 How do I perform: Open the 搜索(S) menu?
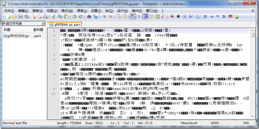(38, 11)
